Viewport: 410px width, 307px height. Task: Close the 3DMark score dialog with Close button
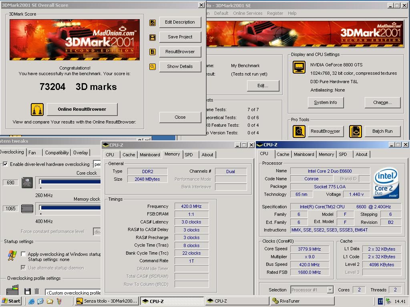tap(180, 118)
